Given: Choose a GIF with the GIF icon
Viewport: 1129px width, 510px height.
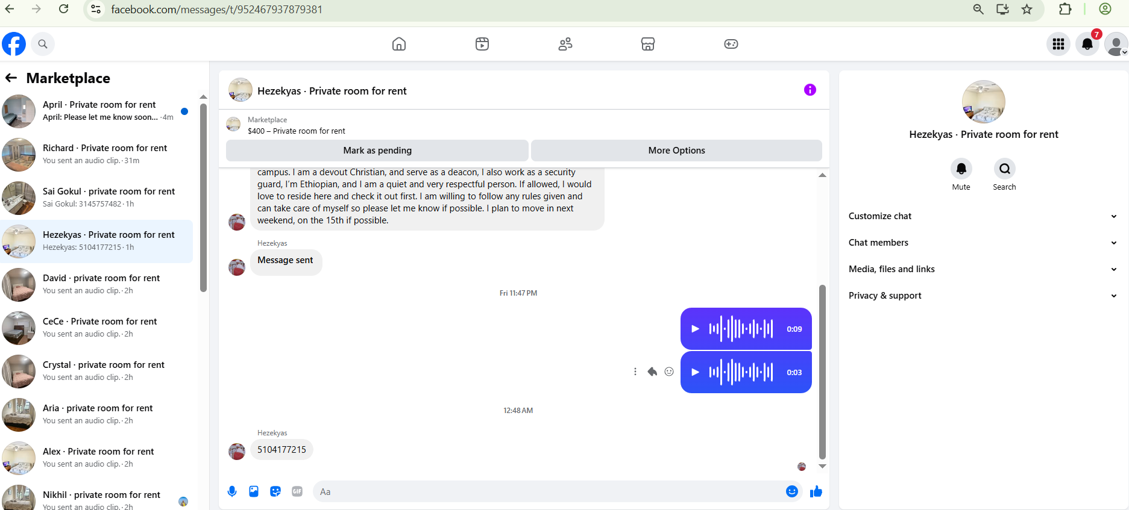Looking at the screenshot, I should point(297,491).
